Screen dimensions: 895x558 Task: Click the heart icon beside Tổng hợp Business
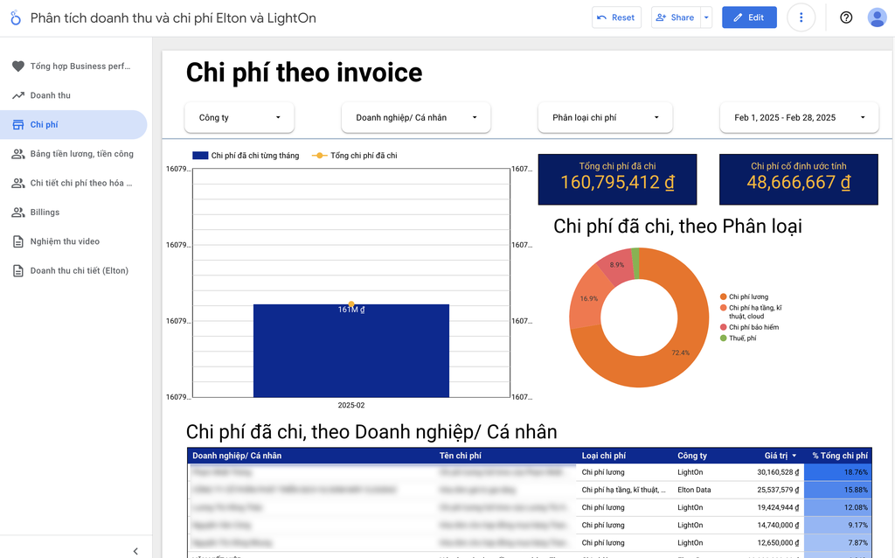click(x=17, y=66)
